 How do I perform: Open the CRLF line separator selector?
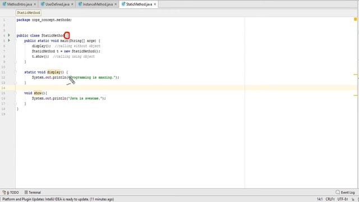pyautogui.click(x=330, y=199)
